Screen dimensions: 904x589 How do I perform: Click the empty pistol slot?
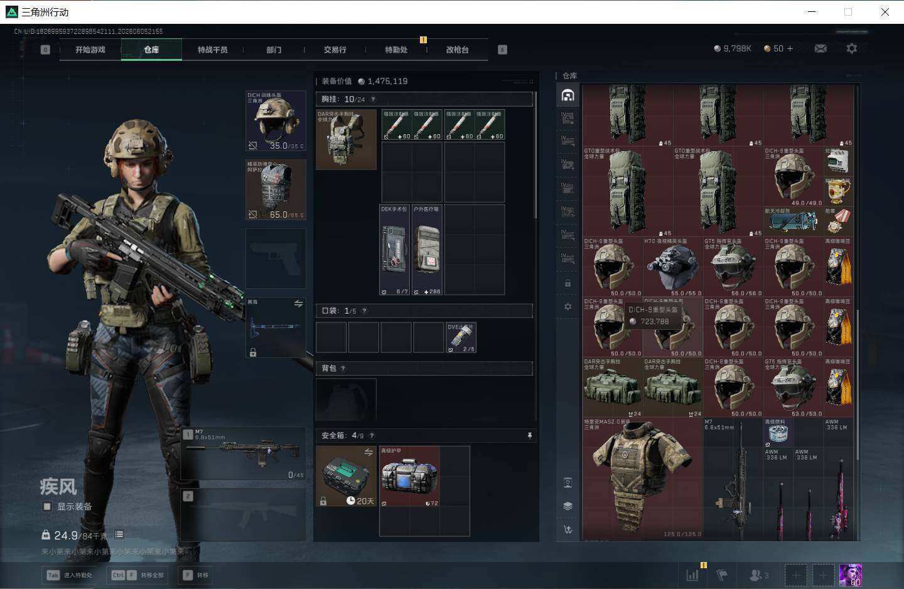tap(276, 258)
